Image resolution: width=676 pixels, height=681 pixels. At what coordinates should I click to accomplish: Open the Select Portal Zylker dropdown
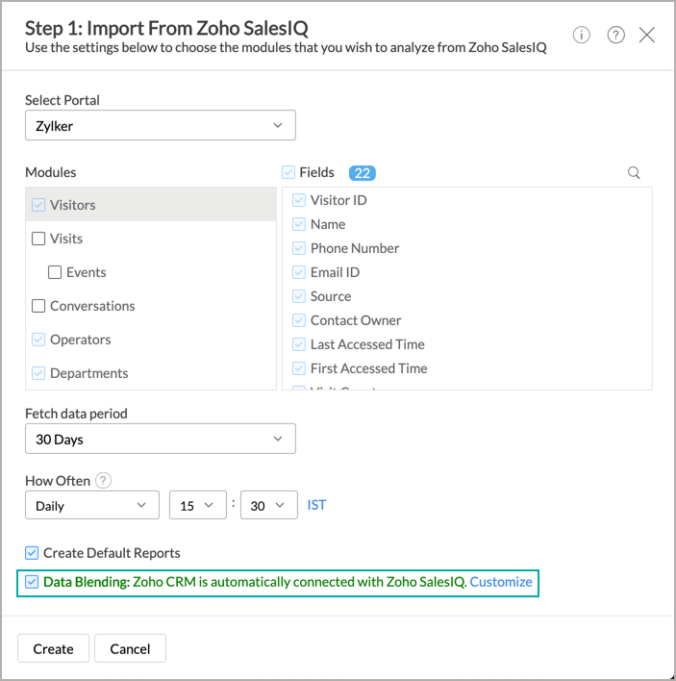click(x=160, y=125)
